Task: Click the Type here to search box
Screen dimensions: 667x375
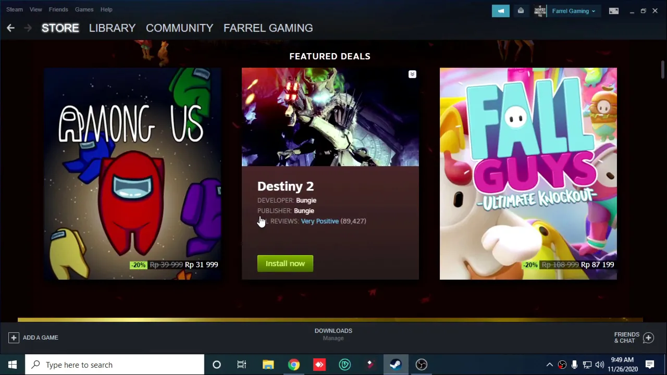Action: (x=115, y=365)
